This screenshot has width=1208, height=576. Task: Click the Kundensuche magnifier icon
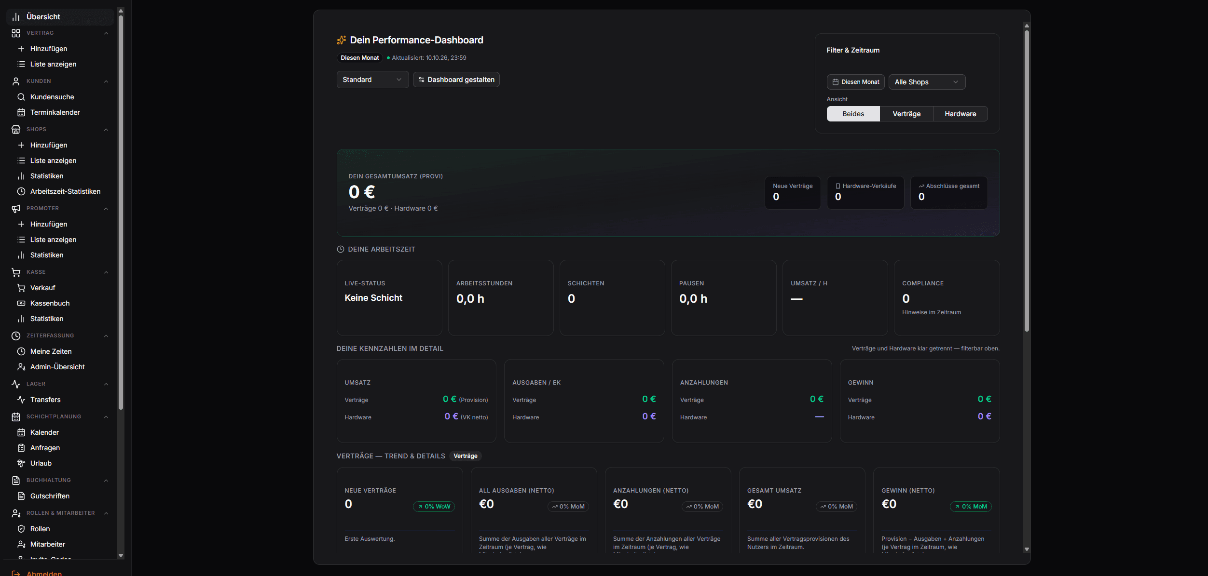click(x=21, y=97)
